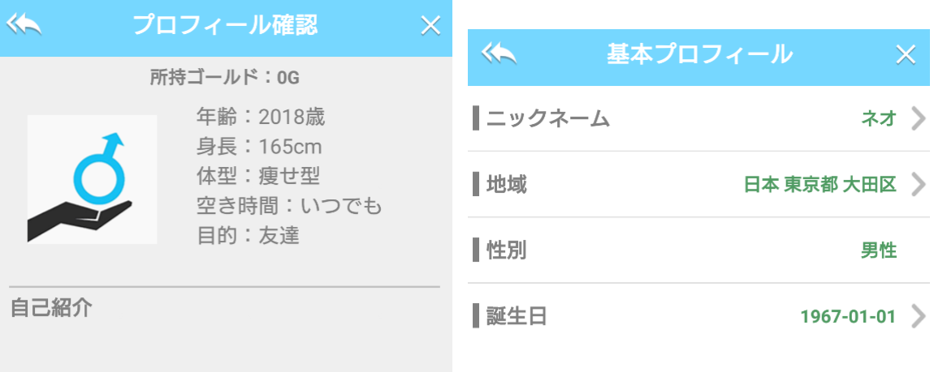Screen dimensions: 934x372
Task: Click the 所持ゴールド 0G balance text
Action: [225, 79]
